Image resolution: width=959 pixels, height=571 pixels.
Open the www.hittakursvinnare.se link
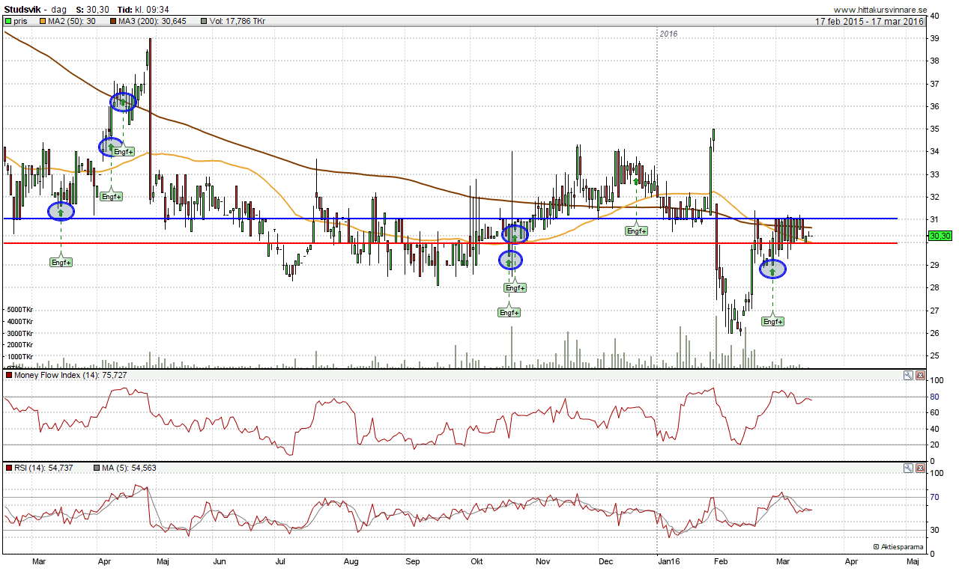[880, 10]
